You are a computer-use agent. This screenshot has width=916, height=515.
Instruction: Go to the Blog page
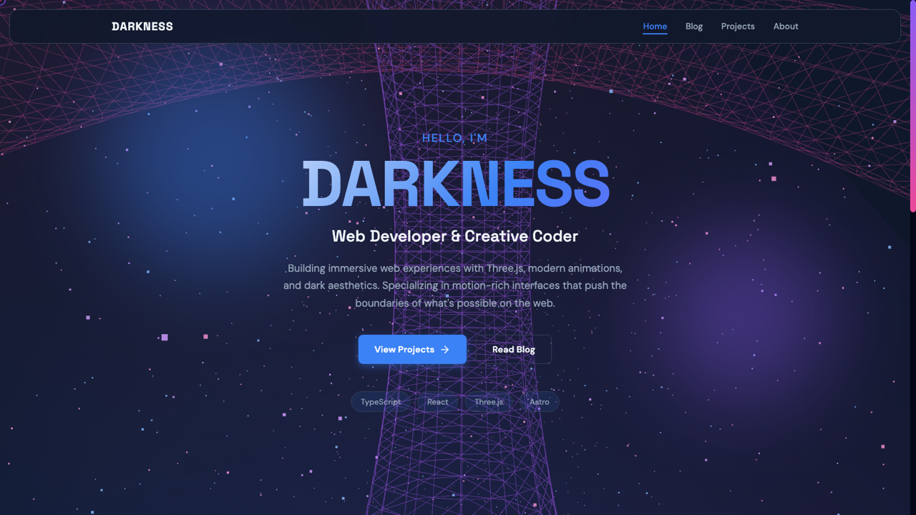694,26
